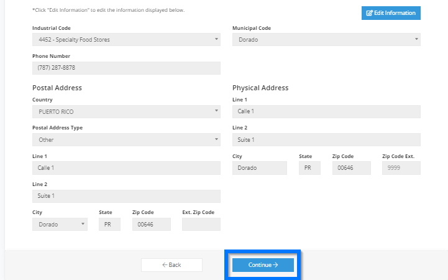Select the Postal Address State field
Viewport: 448px width, 280px height.
coord(110,224)
